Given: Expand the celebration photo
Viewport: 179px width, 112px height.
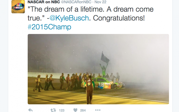Looking at the screenshot, I should coord(98,69).
